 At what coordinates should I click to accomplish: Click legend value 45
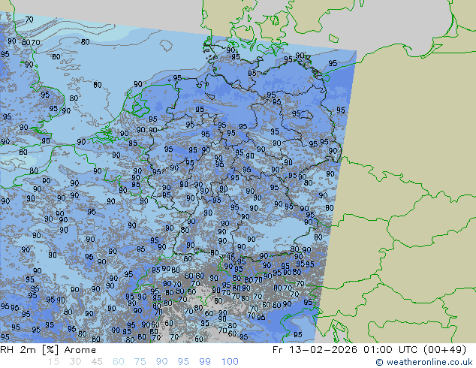pos(97,362)
